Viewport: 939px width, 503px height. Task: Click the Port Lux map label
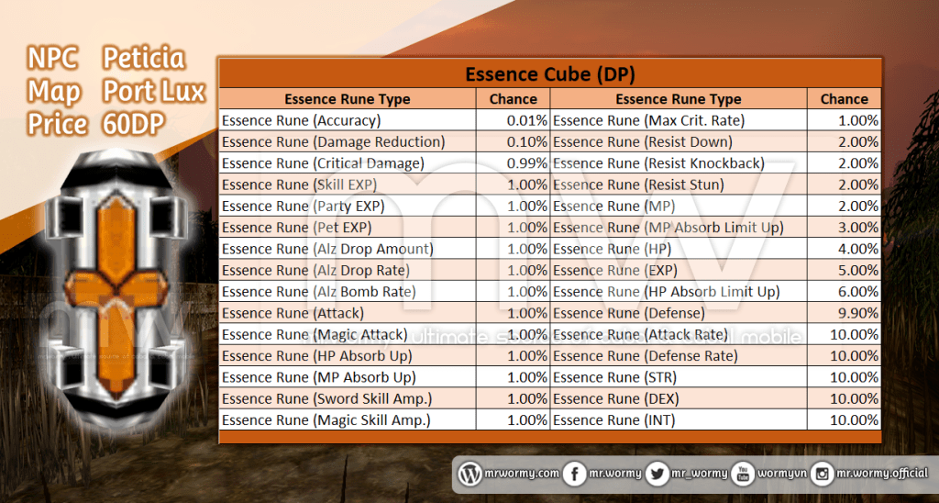154,92
